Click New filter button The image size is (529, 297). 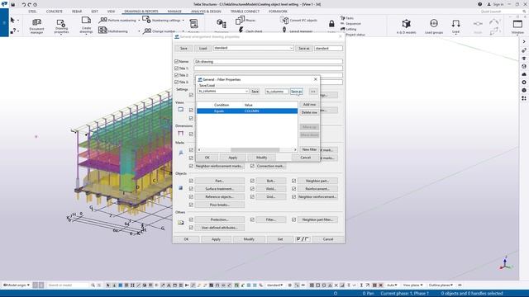point(309,149)
